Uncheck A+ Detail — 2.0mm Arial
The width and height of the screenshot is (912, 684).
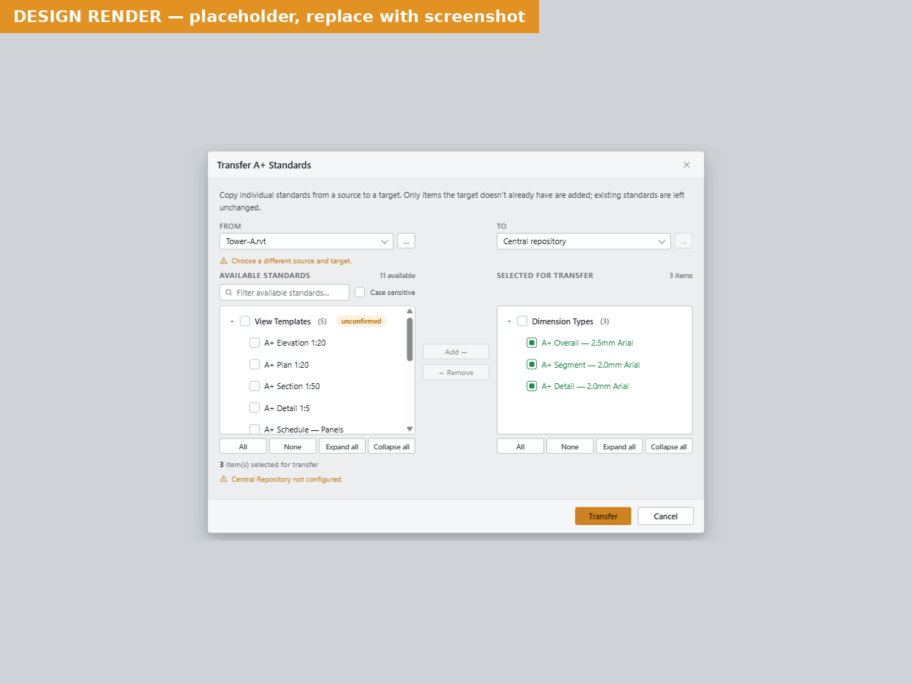pyautogui.click(x=532, y=386)
